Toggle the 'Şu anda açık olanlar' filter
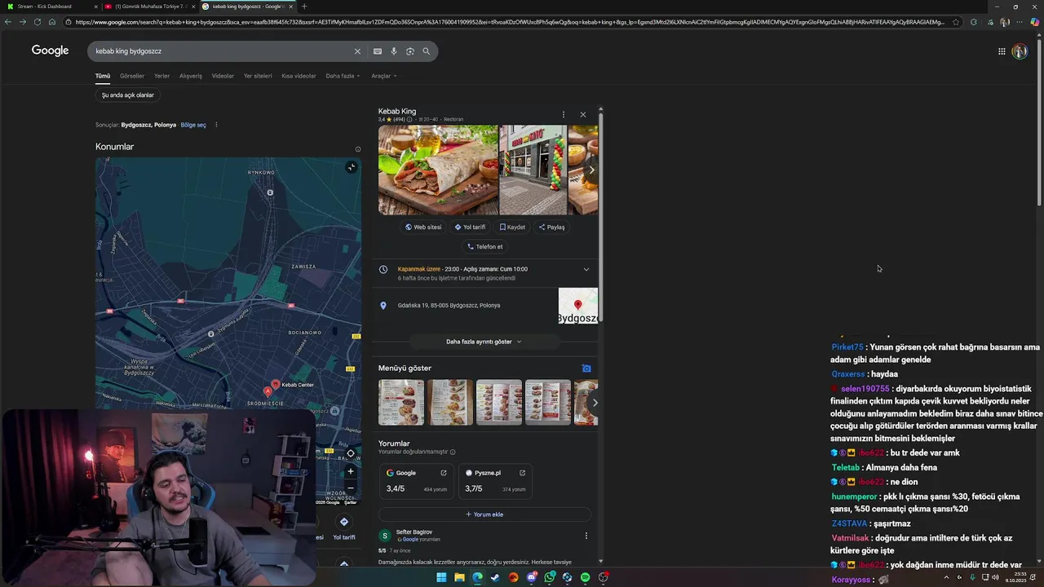Image resolution: width=1044 pixels, height=587 pixels. [x=128, y=95]
